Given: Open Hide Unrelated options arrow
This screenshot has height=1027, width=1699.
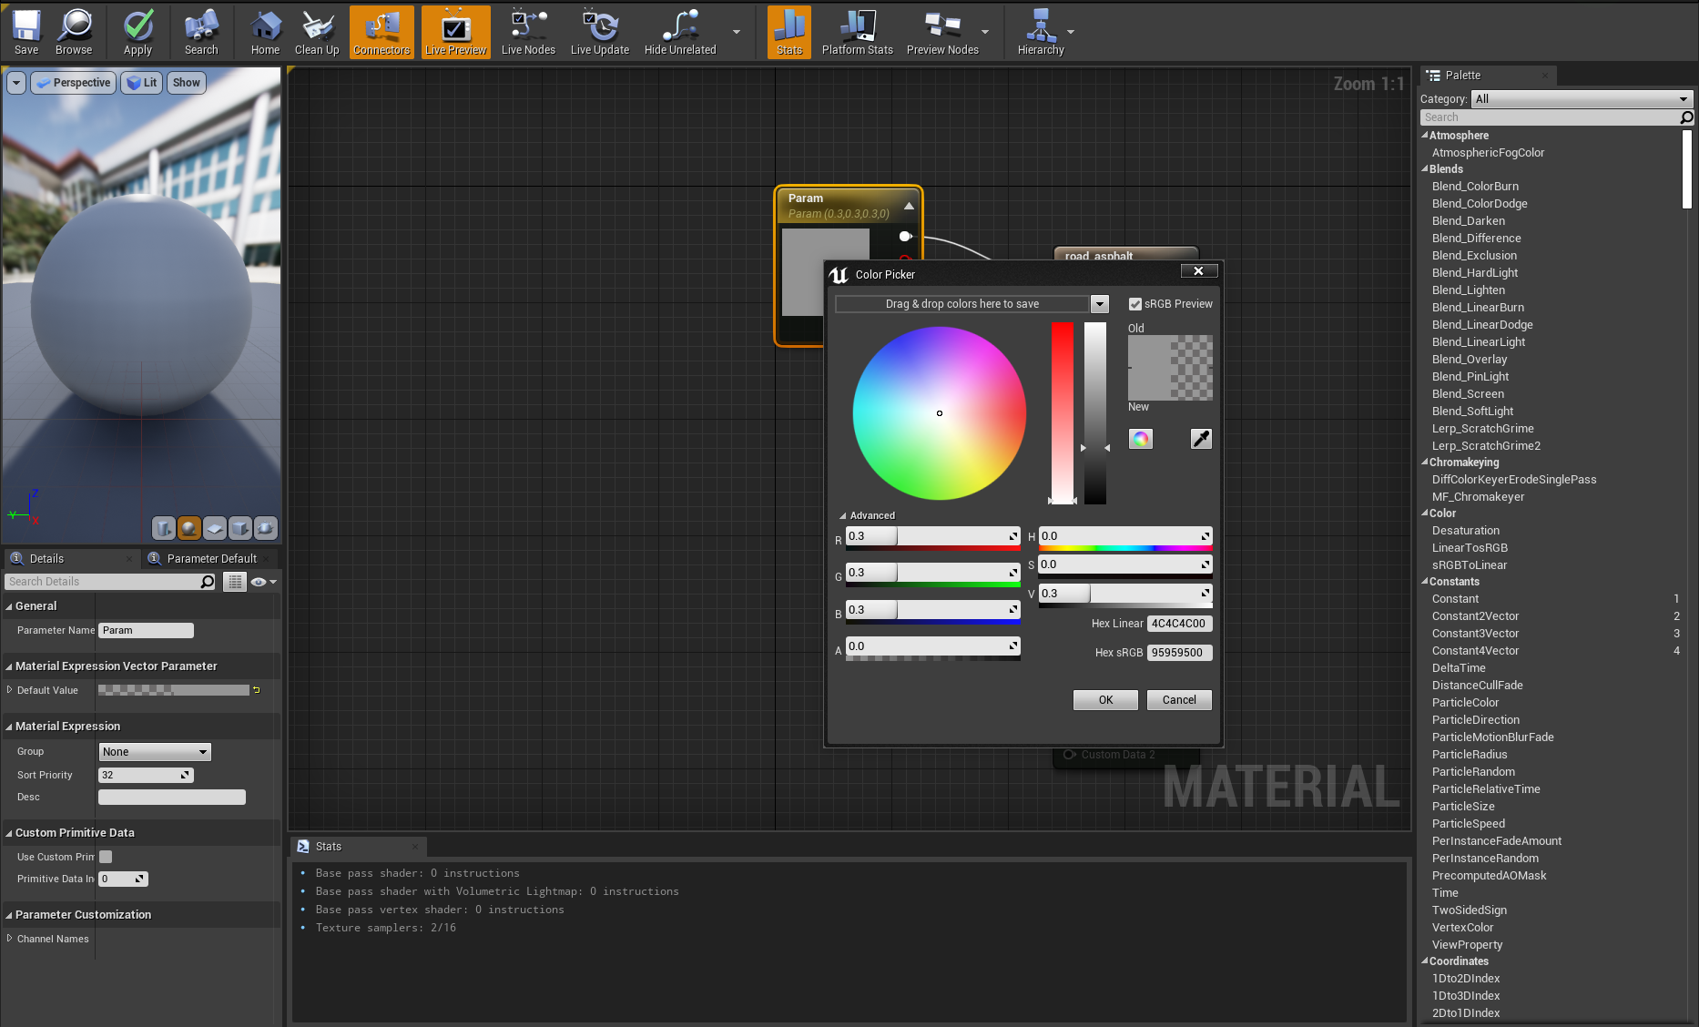Looking at the screenshot, I should (737, 32).
